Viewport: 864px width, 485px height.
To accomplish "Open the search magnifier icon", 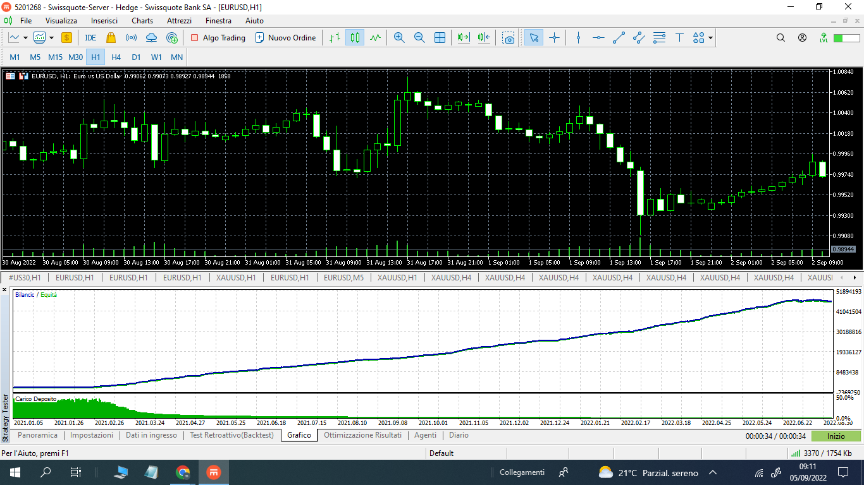I will [x=781, y=38].
